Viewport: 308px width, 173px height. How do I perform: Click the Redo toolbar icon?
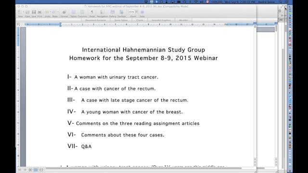pos(54,12)
